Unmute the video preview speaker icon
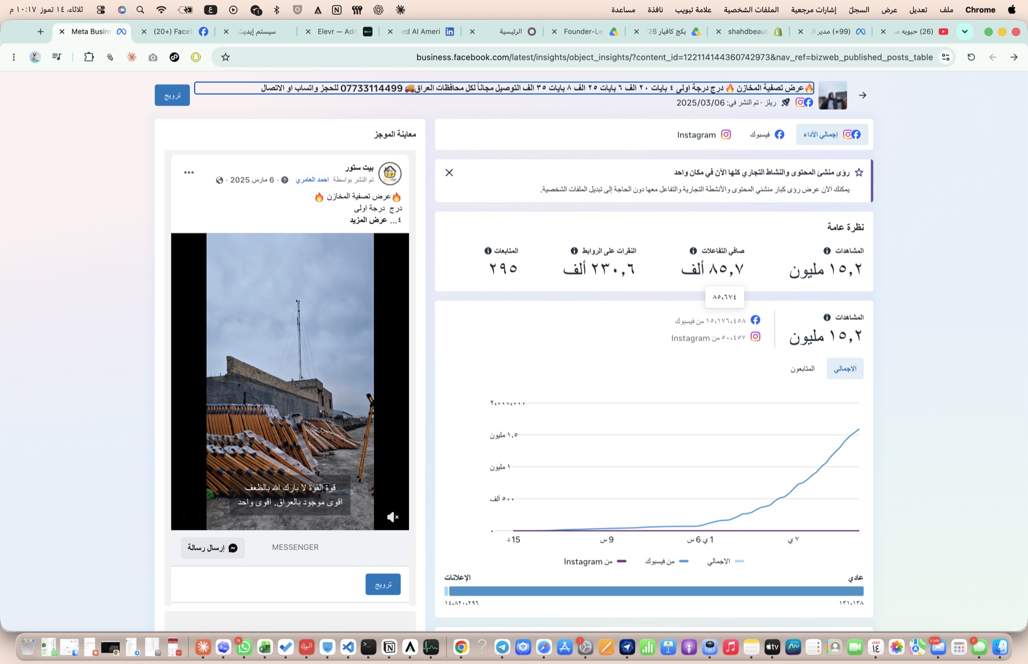Screen dimensions: 1028x664 392,517
